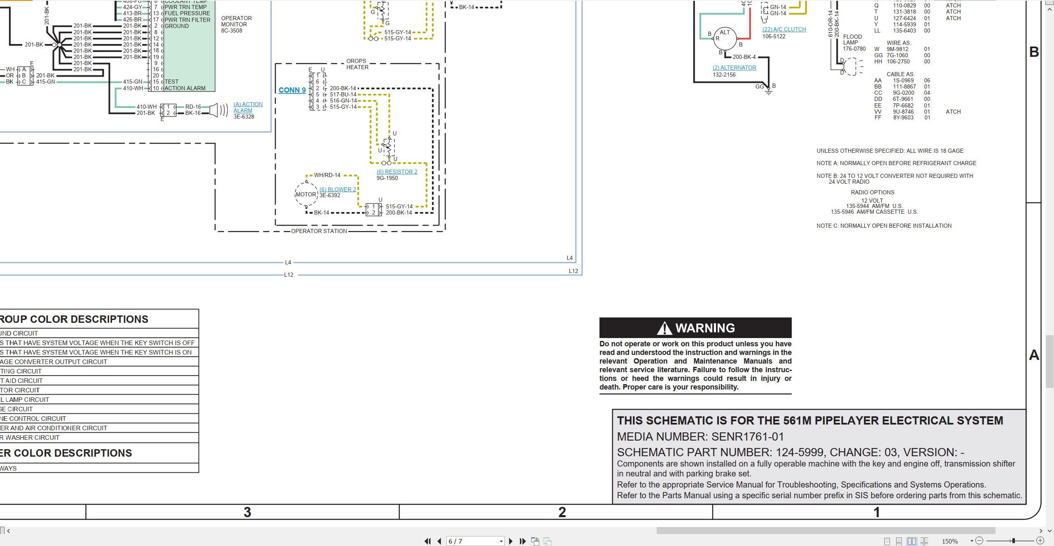Image resolution: width=1054 pixels, height=546 pixels.
Task: Click the grid column number 2
Action: click(562, 512)
